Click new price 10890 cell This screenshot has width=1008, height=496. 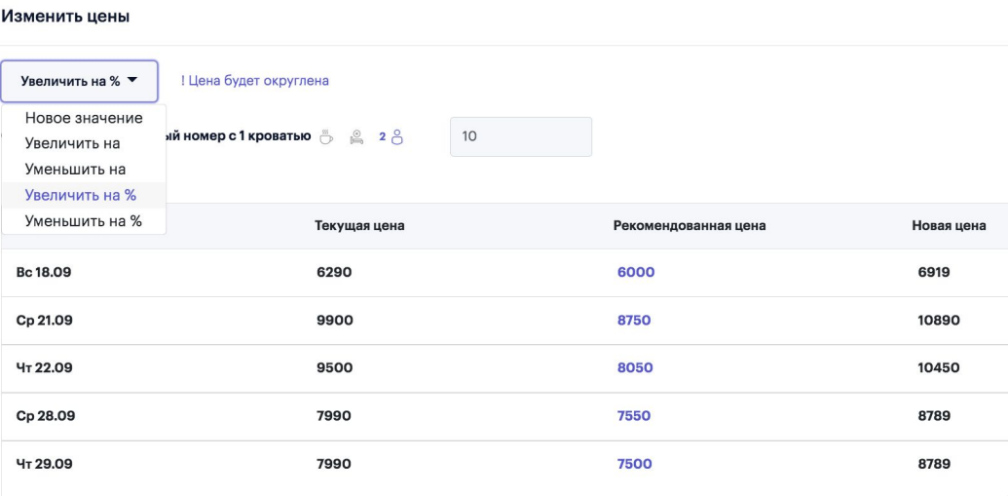coord(938,321)
